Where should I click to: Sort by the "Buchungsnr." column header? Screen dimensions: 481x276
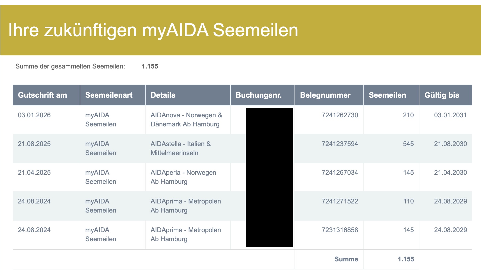[258, 95]
